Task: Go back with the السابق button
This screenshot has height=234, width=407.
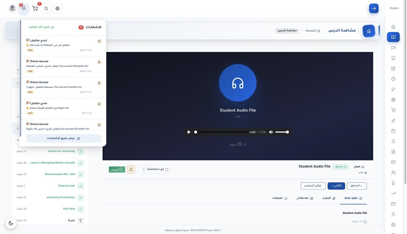Action: 357,186
